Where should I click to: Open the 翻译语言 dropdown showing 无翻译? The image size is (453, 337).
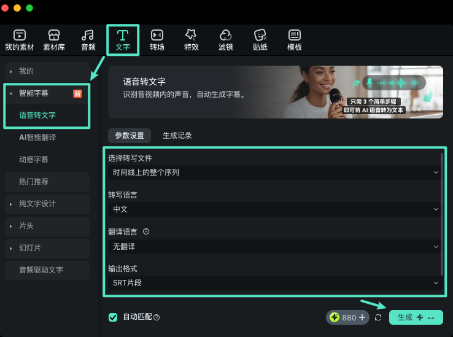tap(274, 246)
